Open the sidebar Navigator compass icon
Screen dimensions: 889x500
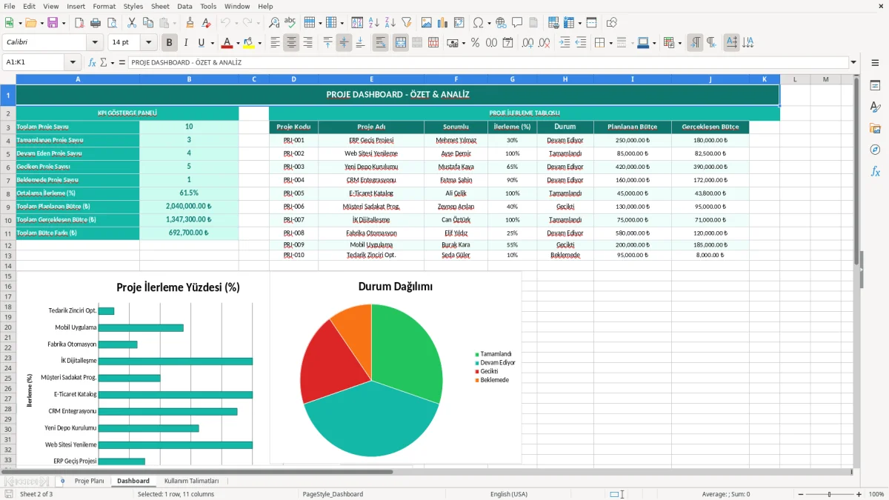[x=875, y=150]
